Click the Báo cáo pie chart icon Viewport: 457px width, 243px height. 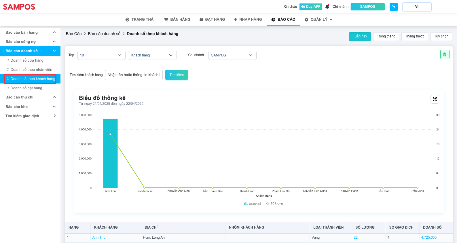click(x=273, y=20)
